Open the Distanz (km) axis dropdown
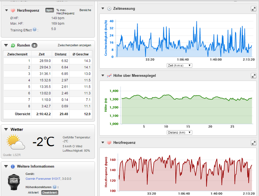The width and height of the screenshot is (259, 196). (x=179, y=132)
